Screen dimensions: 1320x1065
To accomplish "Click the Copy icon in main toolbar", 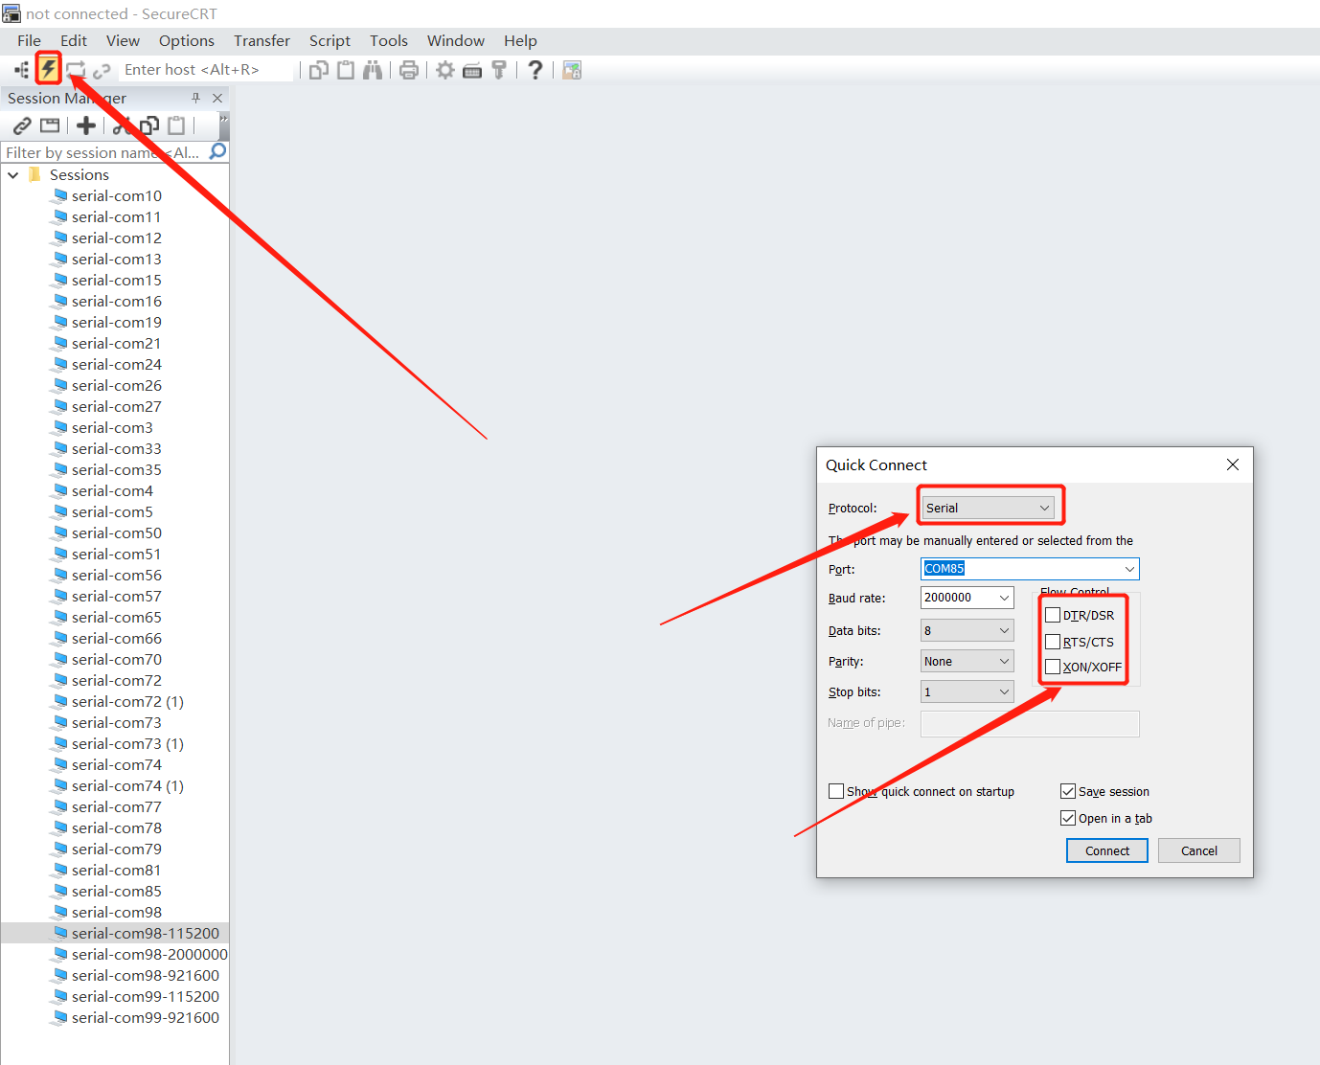I will click(319, 70).
